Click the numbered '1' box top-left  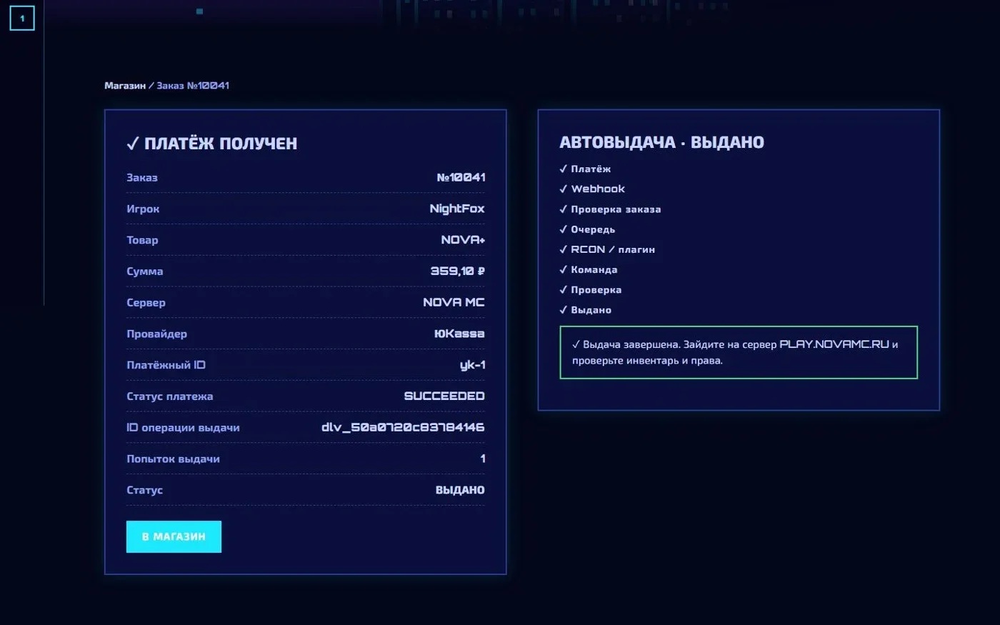(x=22, y=19)
